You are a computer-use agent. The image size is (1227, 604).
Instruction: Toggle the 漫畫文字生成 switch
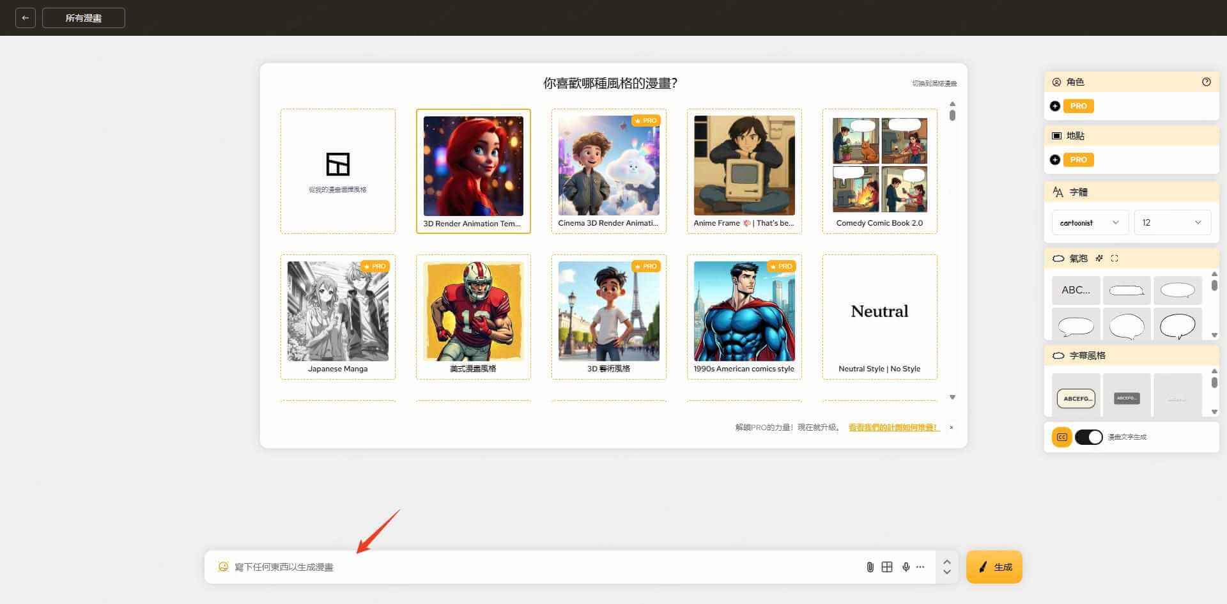[1088, 437]
